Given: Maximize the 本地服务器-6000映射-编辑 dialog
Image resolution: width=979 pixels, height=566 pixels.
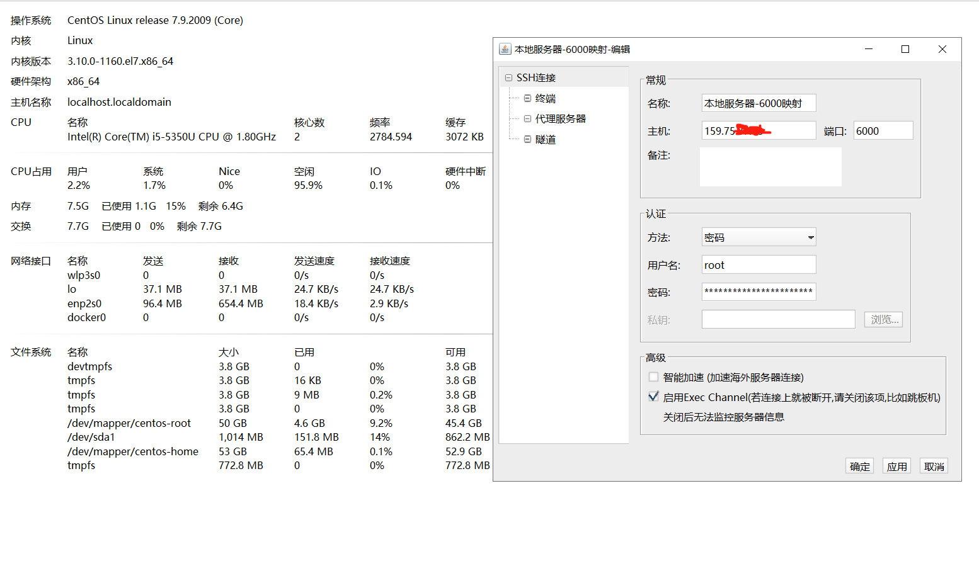Looking at the screenshot, I should click(x=905, y=49).
